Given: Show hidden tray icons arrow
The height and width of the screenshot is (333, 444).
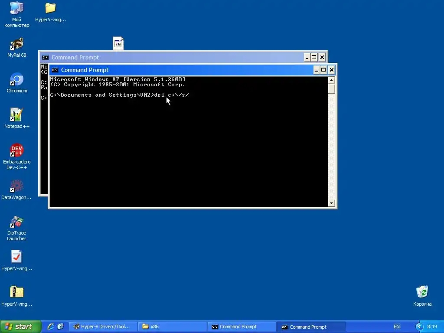Looking at the screenshot, I should point(419,326).
